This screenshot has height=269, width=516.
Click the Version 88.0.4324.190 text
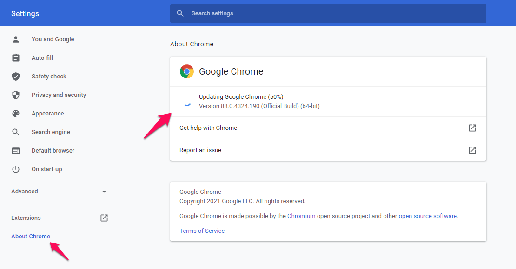tap(259, 106)
